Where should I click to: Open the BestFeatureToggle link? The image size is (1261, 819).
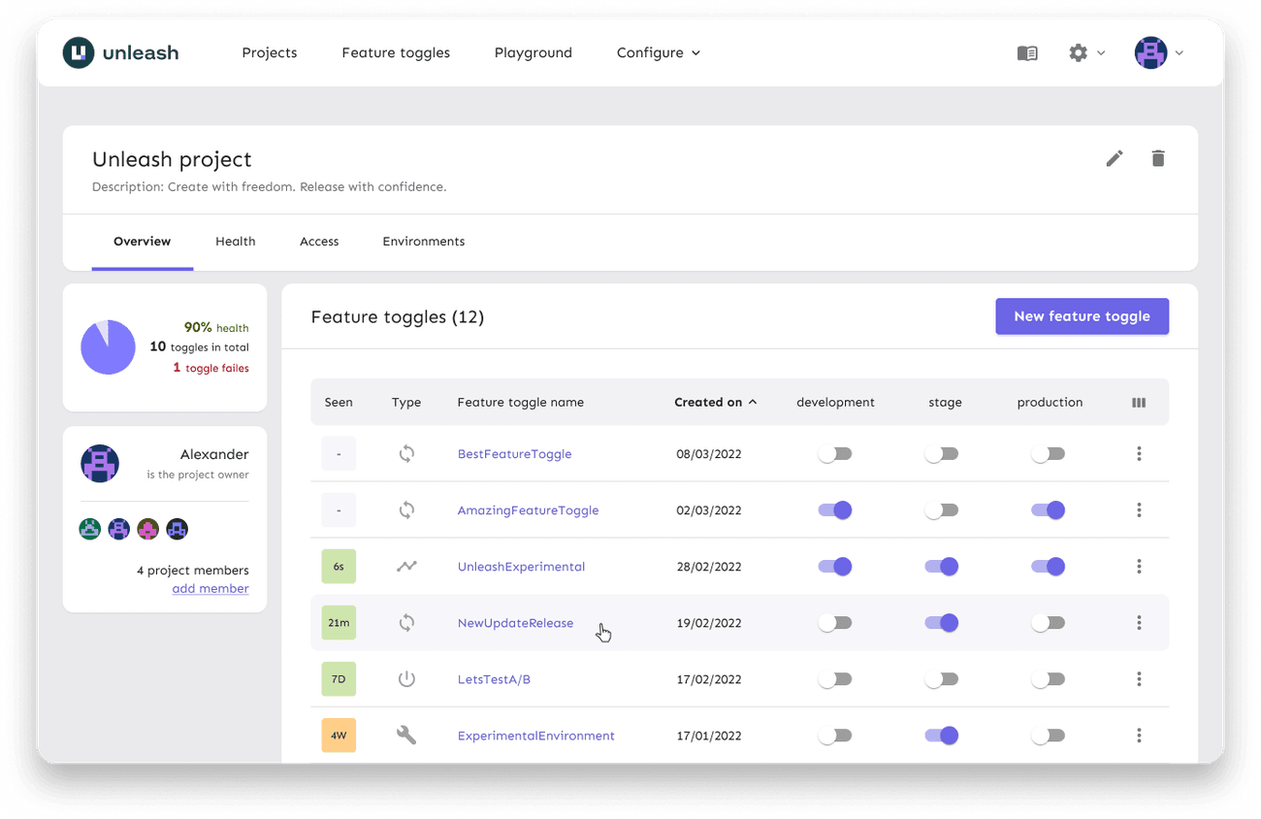tap(514, 454)
